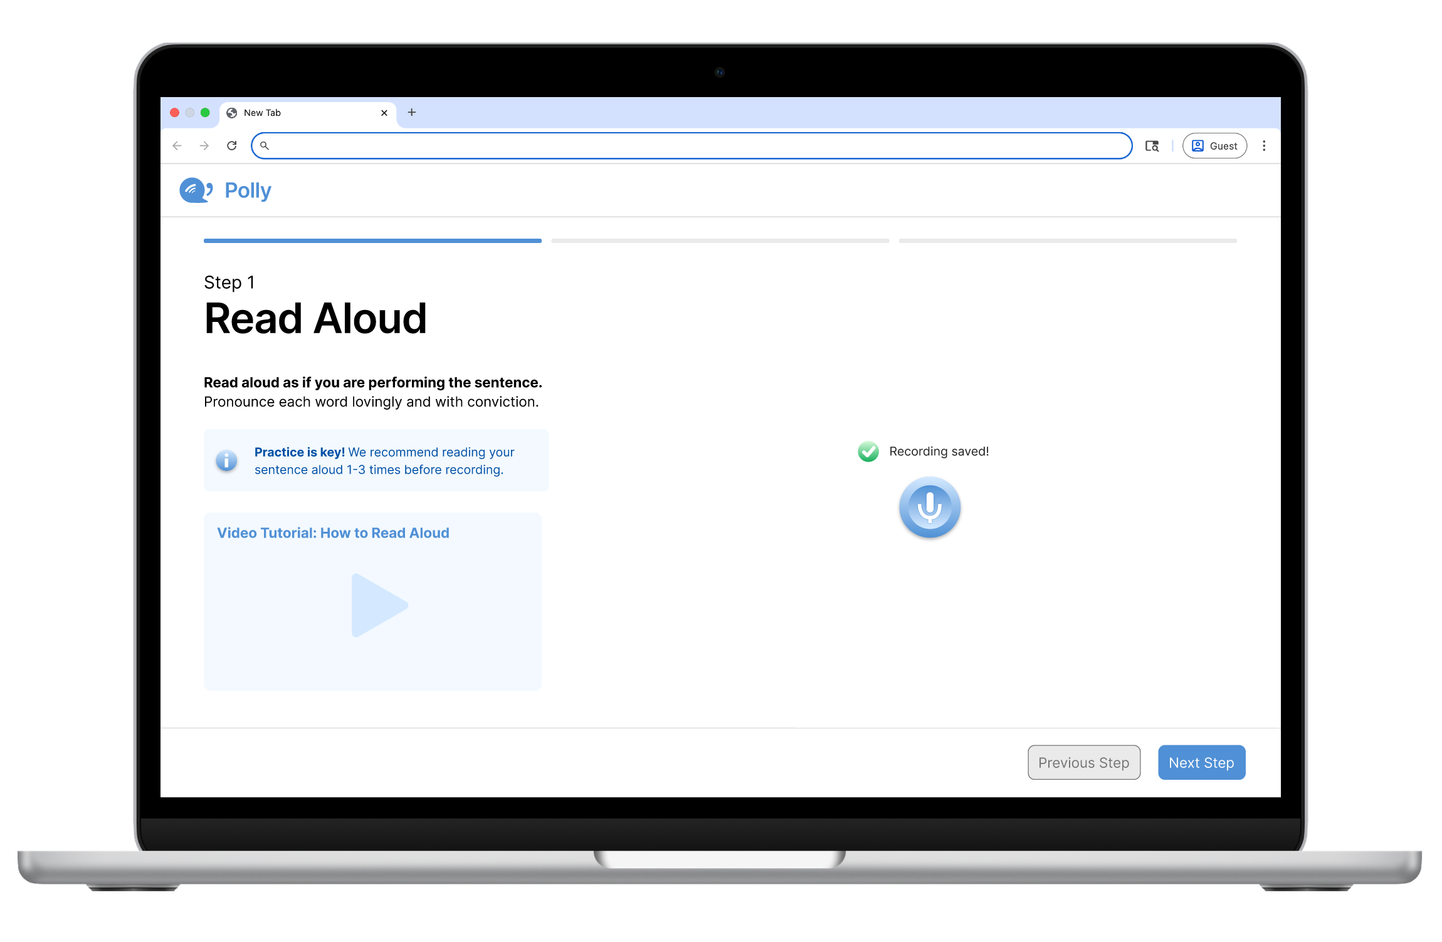The height and width of the screenshot is (942, 1442).
Task: Click the Polly logo icon
Action: tap(196, 190)
